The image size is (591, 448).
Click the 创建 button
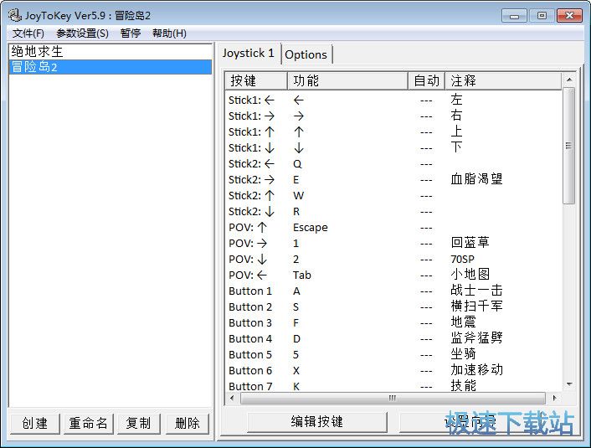pos(34,423)
